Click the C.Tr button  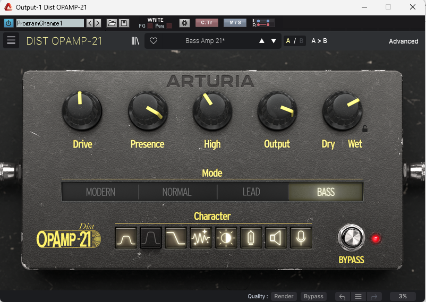[x=207, y=23]
